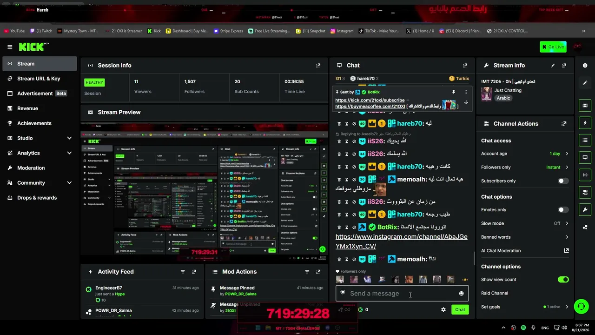Open Stream URL & Key page
The width and height of the screenshot is (595, 335).
[40, 79]
